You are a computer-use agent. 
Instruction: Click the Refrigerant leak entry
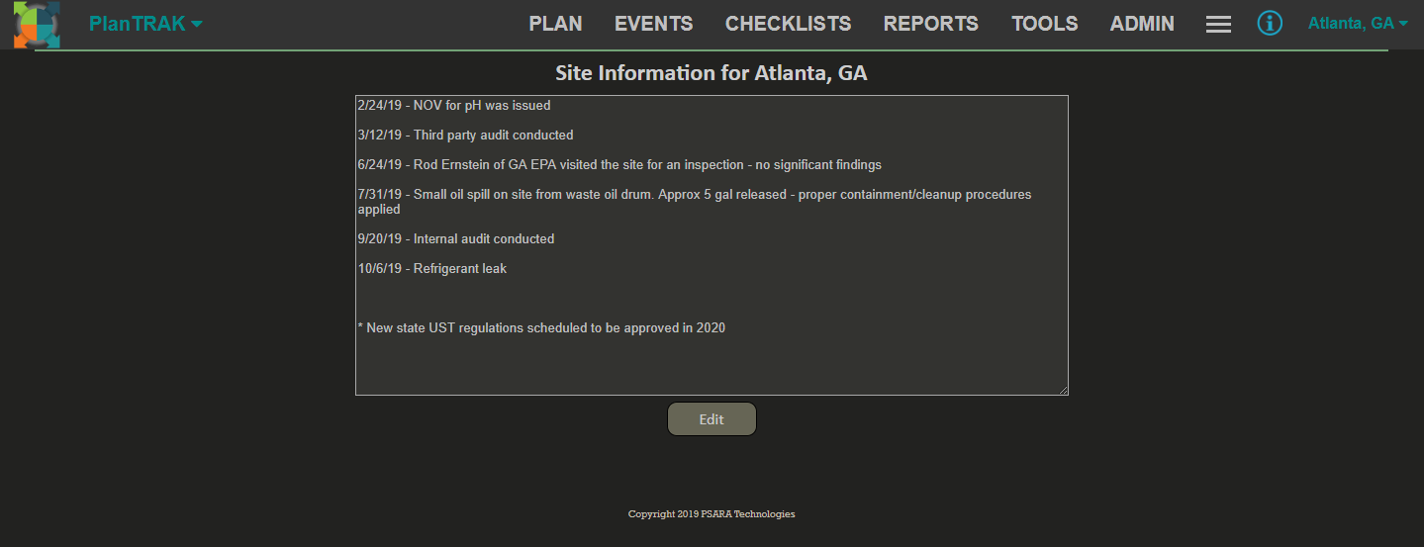tap(432, 268)
